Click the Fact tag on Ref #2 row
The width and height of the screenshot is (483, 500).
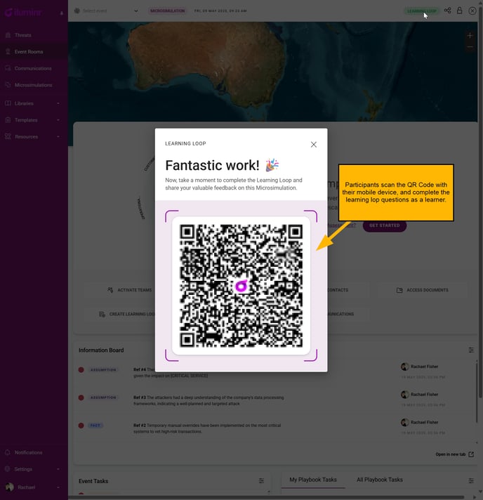point(95,426)
